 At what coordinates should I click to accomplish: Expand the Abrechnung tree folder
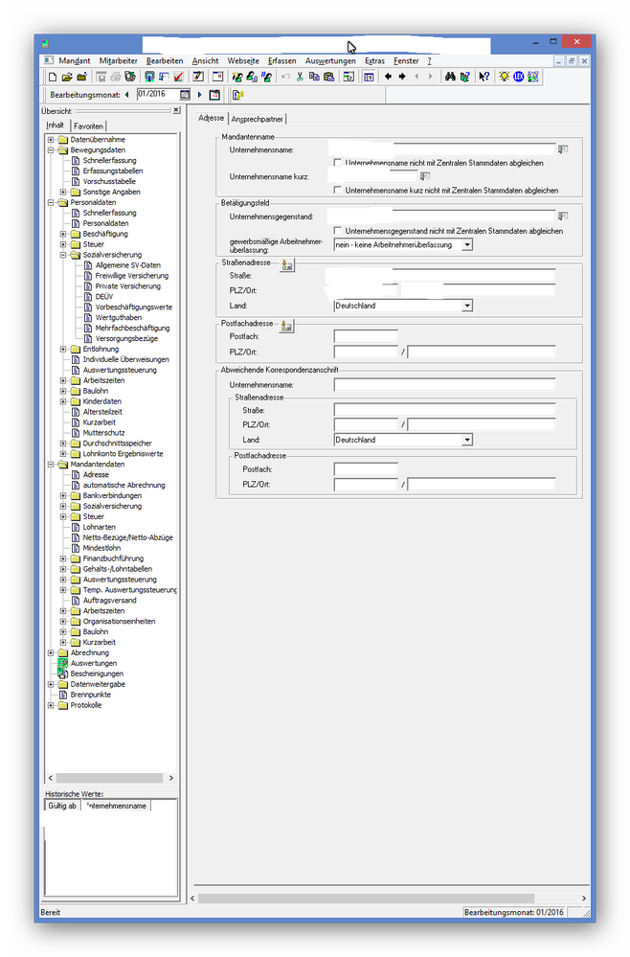point(51,653)
